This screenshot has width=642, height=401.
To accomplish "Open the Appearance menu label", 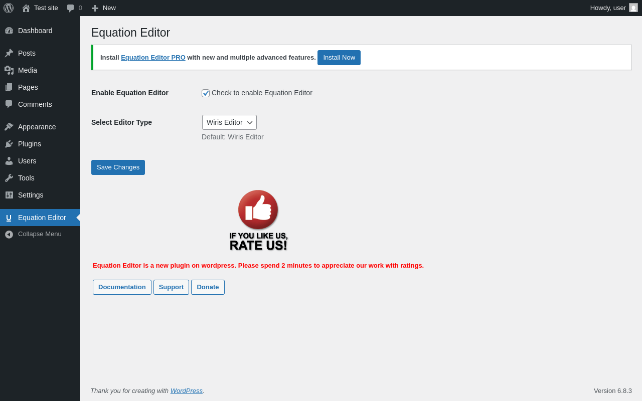I will point(37,127).
